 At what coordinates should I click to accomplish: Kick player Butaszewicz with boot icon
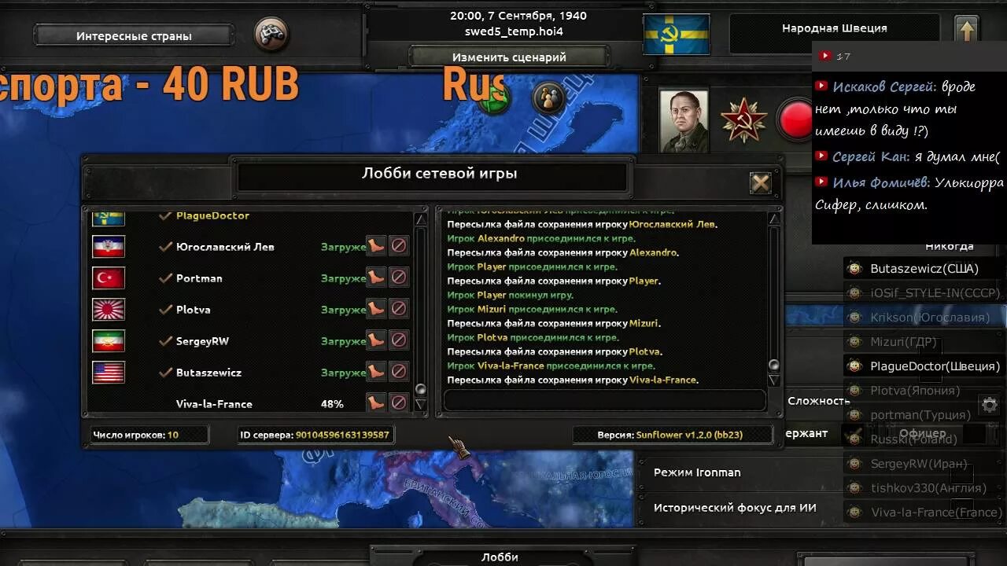(376, 372)
